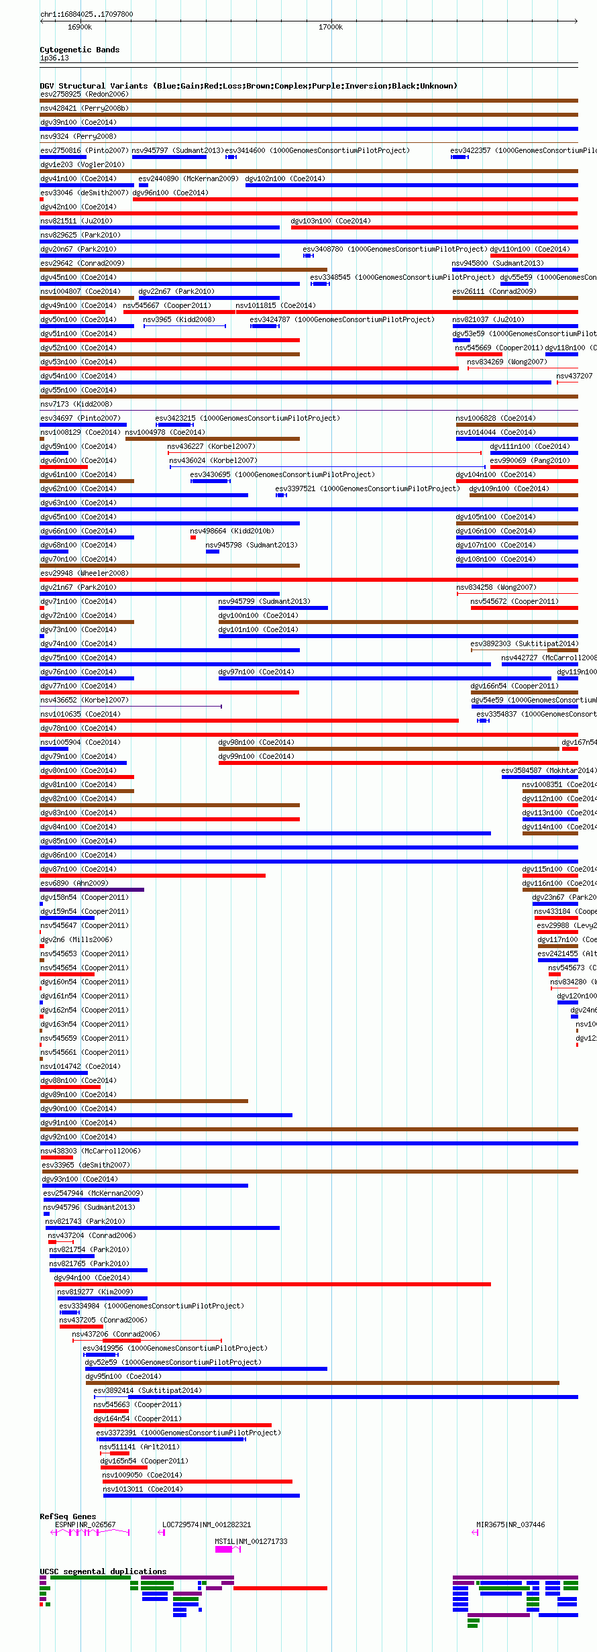
Task: Click the 1p36.13 cytogenetic band label
Action: point(54,58)
